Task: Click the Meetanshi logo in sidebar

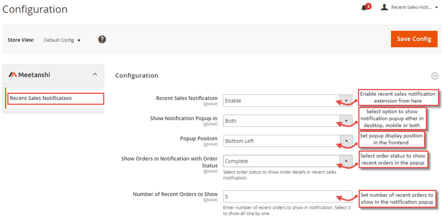Action: tap(29, 75)
